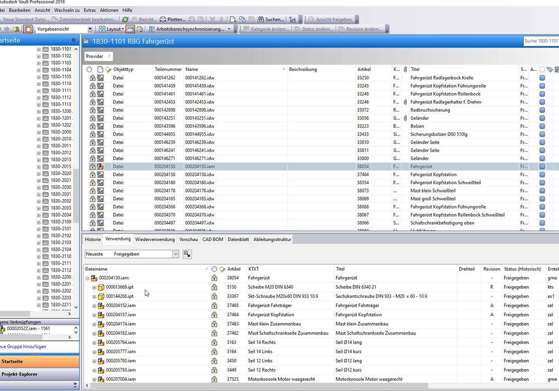Click the lock icon on the 000013669.ipt row
The height and width of the screenshot is (391, 559).
[214, 287]
